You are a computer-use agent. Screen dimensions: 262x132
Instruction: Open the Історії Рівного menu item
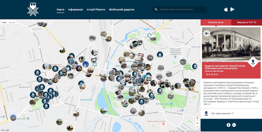[96, 10]
